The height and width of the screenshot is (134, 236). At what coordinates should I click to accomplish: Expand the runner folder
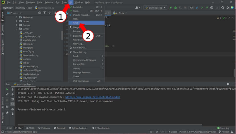(x=17, y=21)
